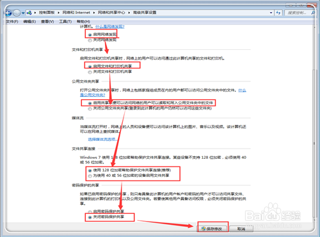Screen dimensions: 320x237
Task: Expand the arrow after 网络和共享中心 breadcrumb
Action: point(129,13)
